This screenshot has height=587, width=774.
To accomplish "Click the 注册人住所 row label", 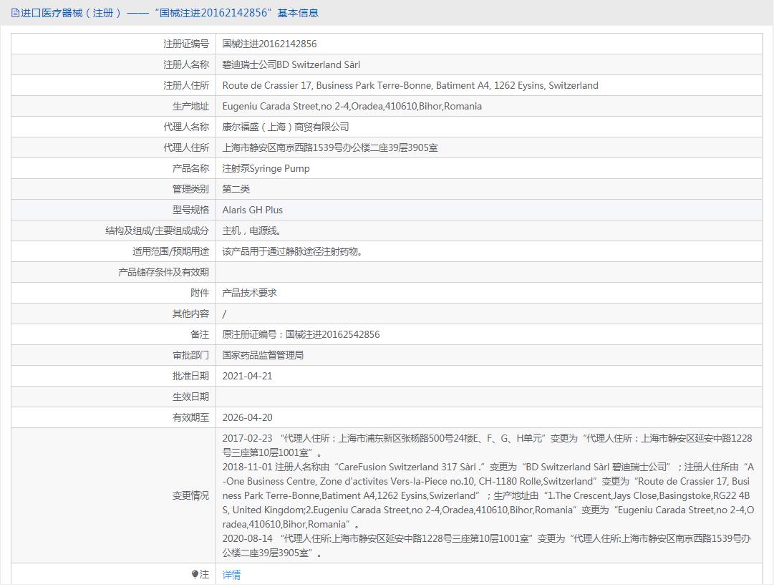I will 186,85.
